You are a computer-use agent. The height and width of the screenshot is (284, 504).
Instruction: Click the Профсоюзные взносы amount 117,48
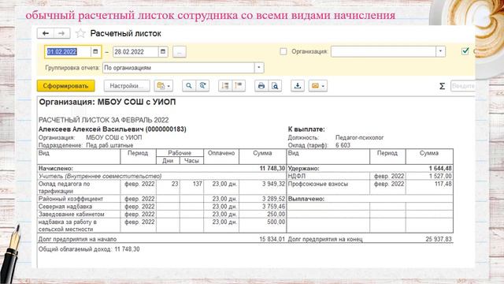pos(443,184)
